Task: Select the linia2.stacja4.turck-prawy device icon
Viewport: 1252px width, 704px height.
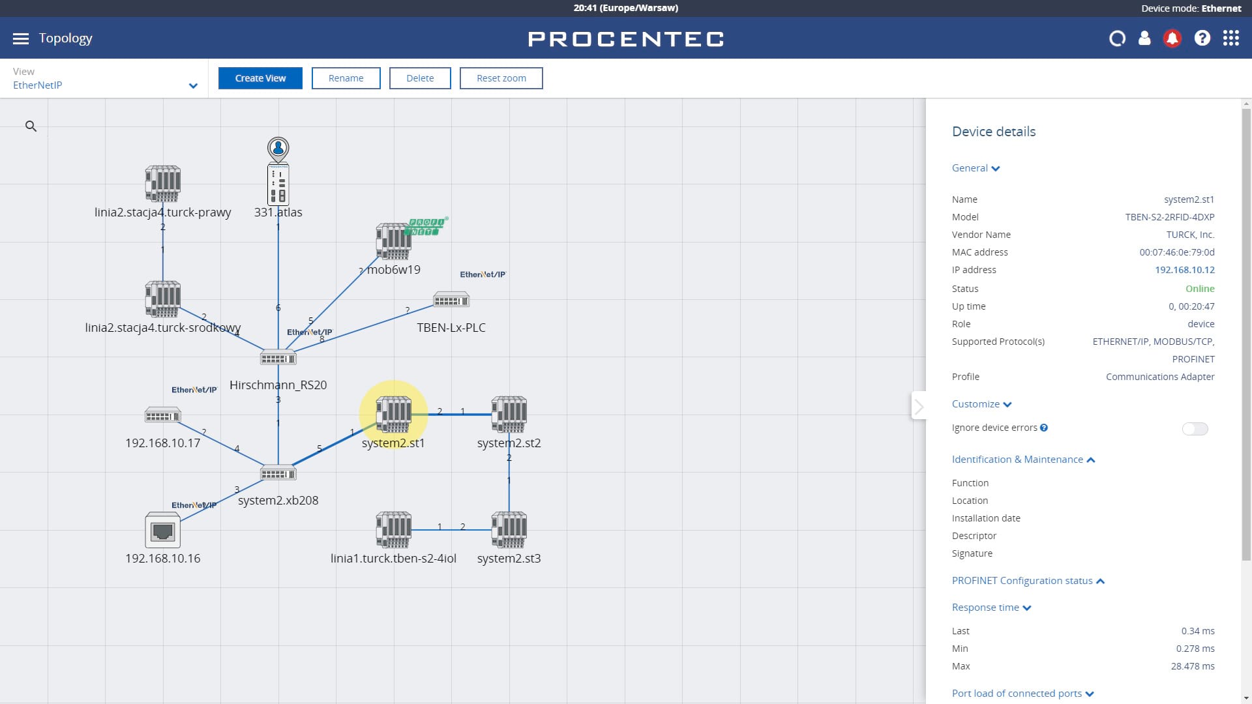Action: pos(162,184)
